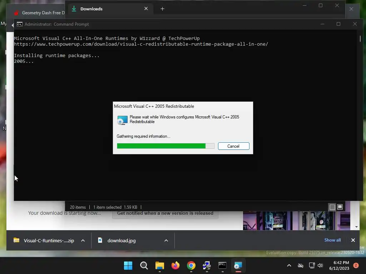Click 'Your download is starting now...' text
Viewport: 366px width, 274px height.
point(64,213)
